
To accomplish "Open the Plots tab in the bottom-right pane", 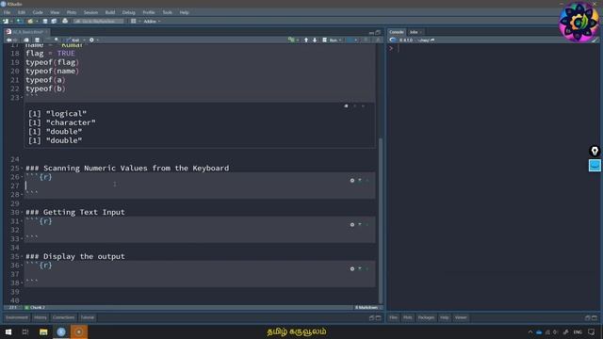I will tap(408, 317).
